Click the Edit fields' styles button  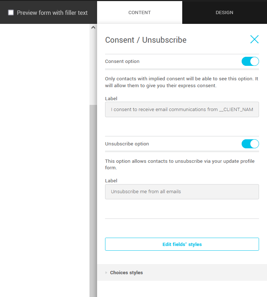(x=182, y=244)
